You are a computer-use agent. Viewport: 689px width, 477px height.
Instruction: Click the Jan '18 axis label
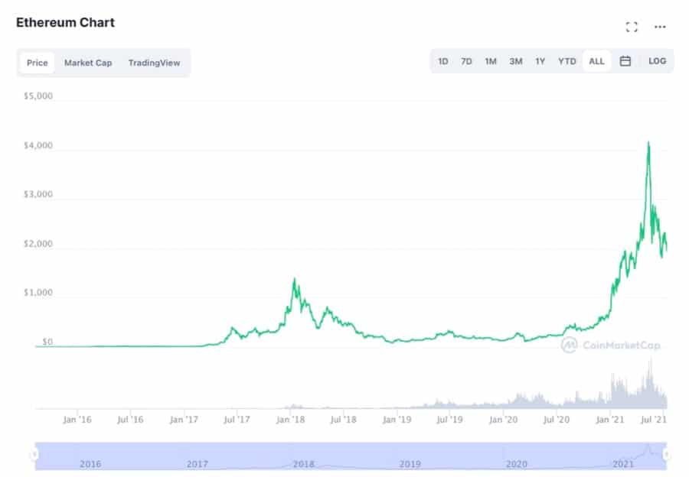(x=291, y=419)
